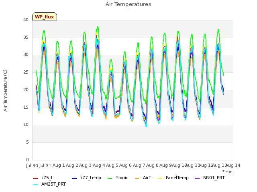Screen dimensions: 257x192
Task: Click the Aug 3 tick label
Action: point(85,165)
